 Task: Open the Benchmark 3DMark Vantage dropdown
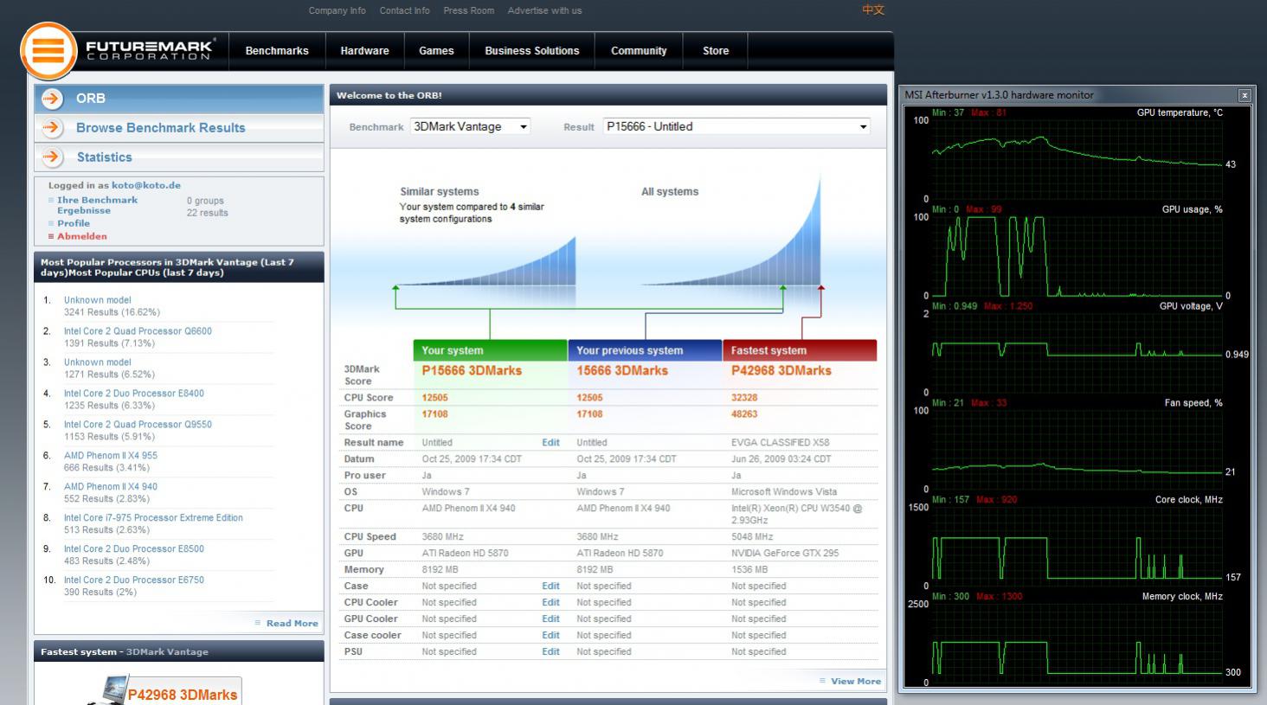pyautogui.click(x=470, y=126)
